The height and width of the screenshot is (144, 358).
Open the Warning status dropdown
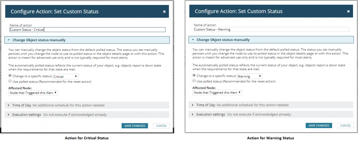pos(250,76)
